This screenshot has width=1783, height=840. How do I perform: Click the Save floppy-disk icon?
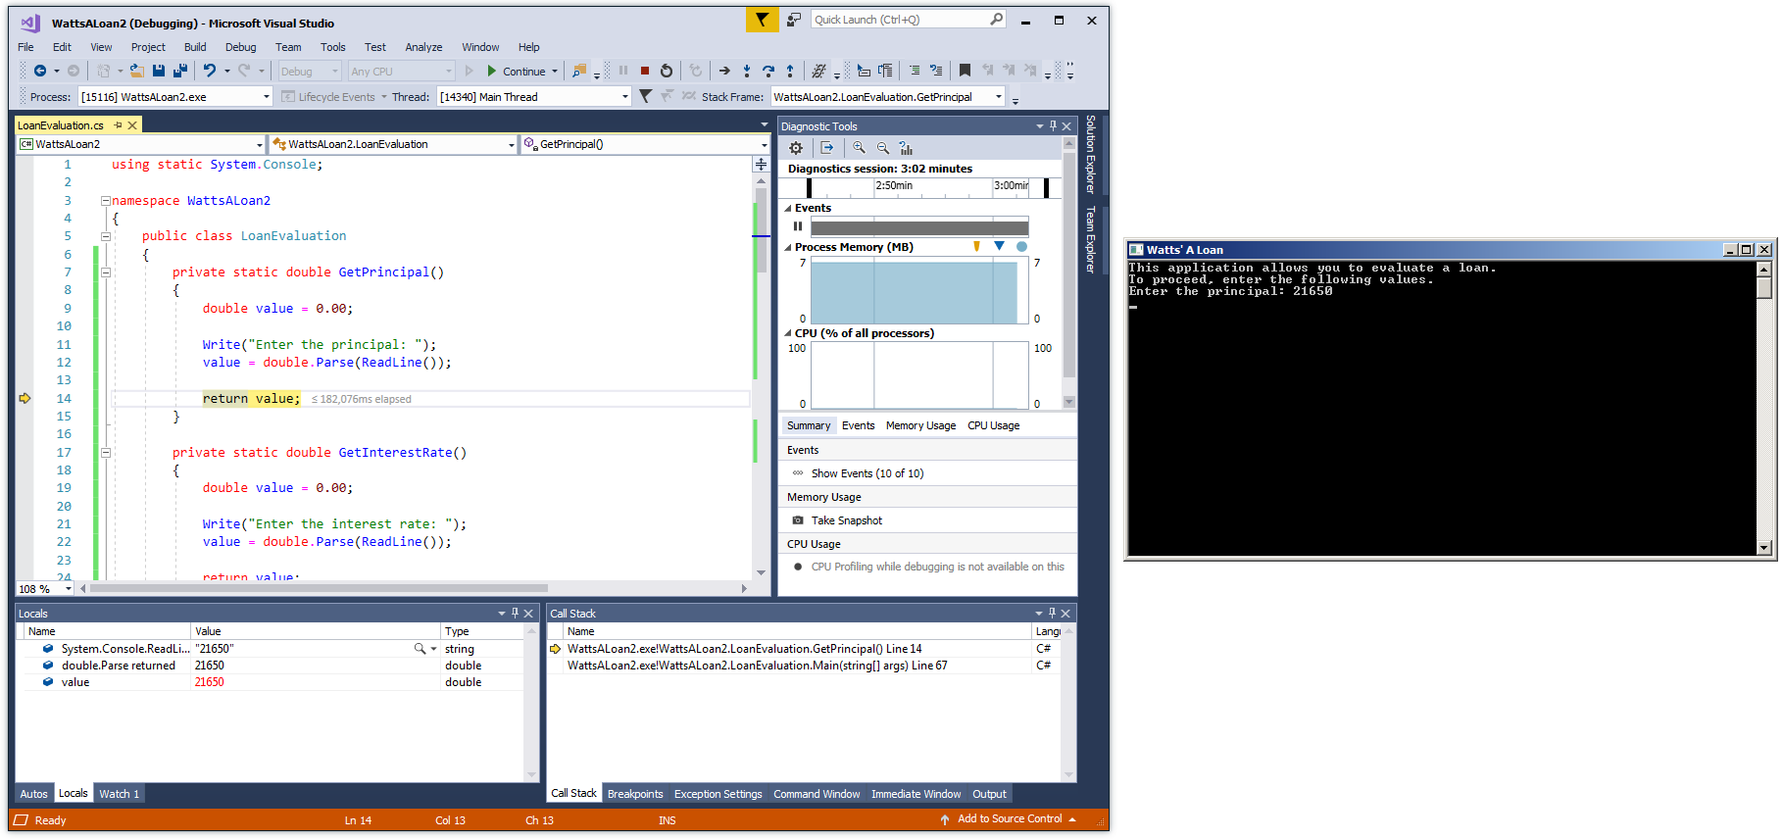click(x=159, y=71)
